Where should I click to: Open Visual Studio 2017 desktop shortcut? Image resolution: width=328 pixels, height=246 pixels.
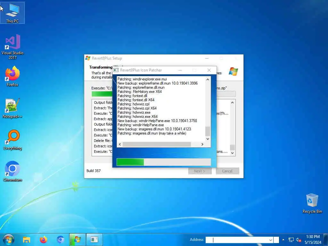coord(12,47)
